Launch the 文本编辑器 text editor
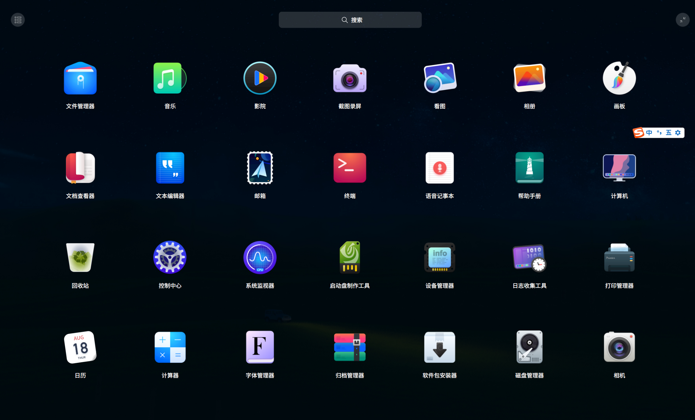 [x=170, y=168]
